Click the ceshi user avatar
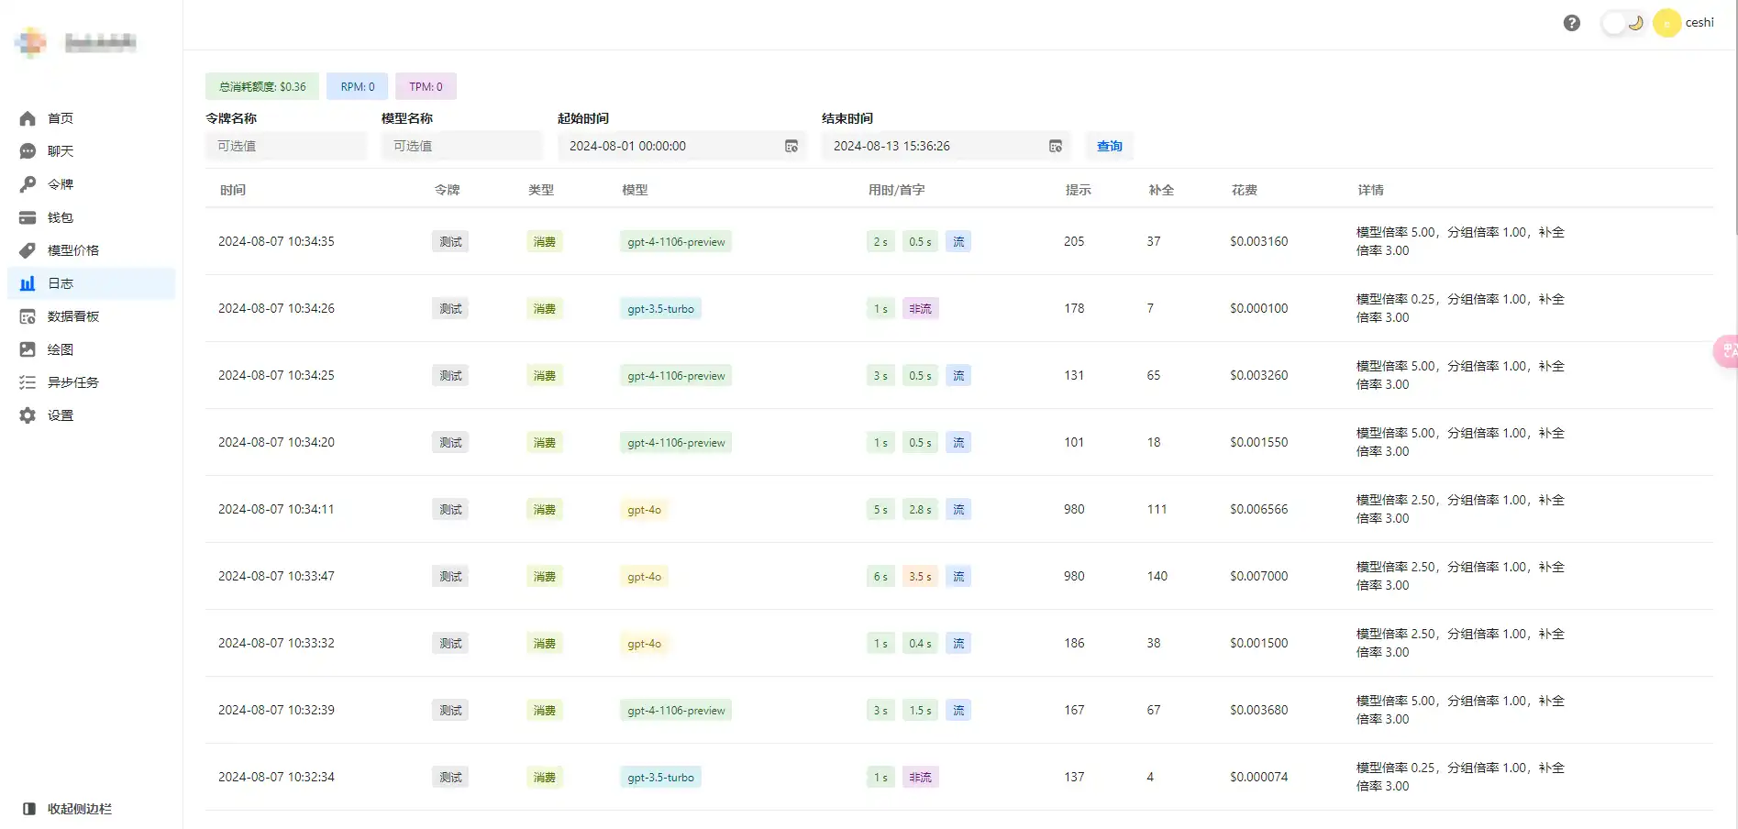 (1666, 23)
